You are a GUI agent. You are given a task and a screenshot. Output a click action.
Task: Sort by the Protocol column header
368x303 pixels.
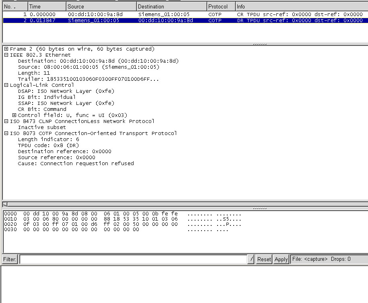coord(220,6)
